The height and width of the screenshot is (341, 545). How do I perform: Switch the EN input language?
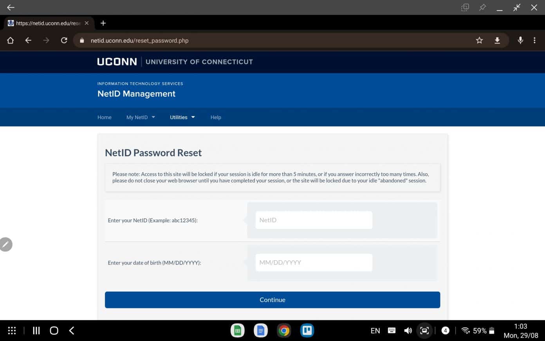(375, 330)
